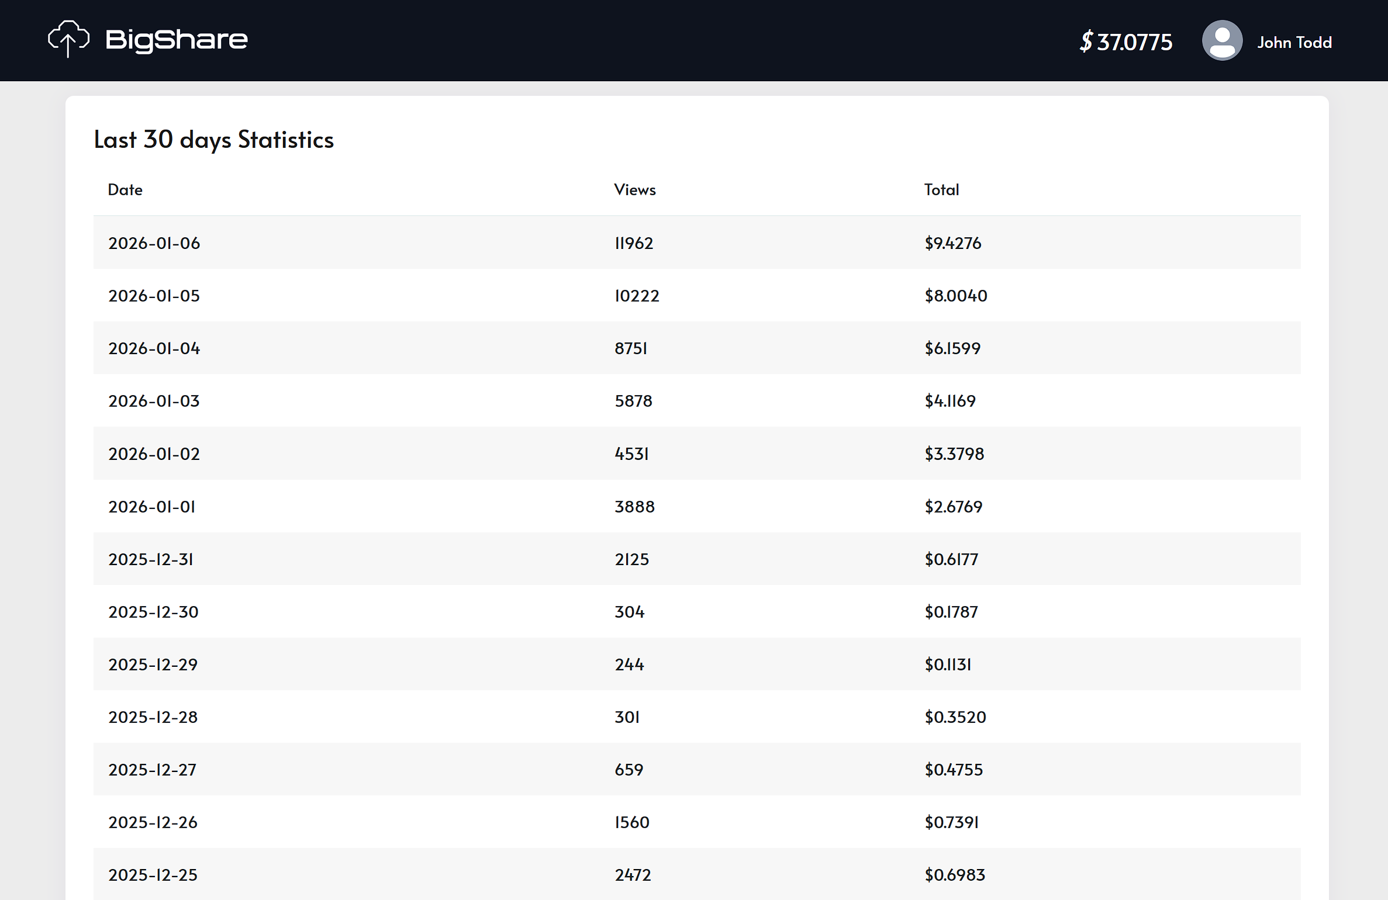Screen dimensions: 1388x900
Task: Click the 4531 views value
Action: (631, 454)
